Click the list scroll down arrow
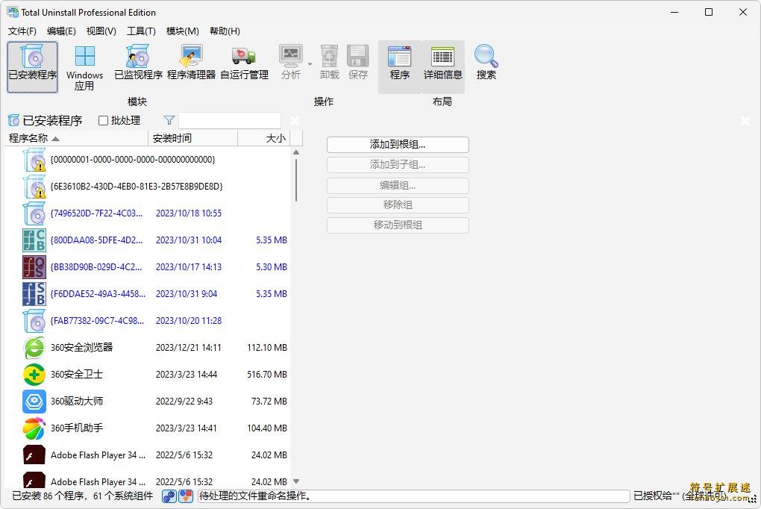The image size is (761, 509). tap(296, 481)
